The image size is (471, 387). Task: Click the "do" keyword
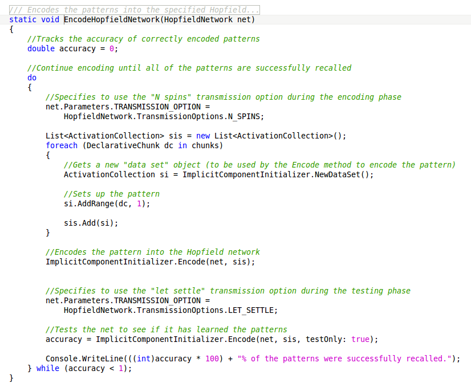point(32,78)
